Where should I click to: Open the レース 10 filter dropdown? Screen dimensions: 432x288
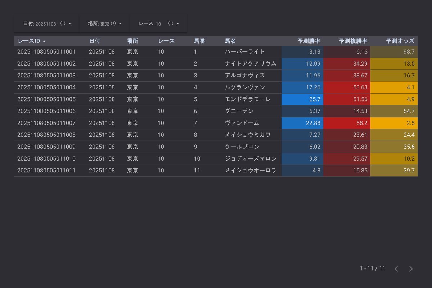coord(158,23)
